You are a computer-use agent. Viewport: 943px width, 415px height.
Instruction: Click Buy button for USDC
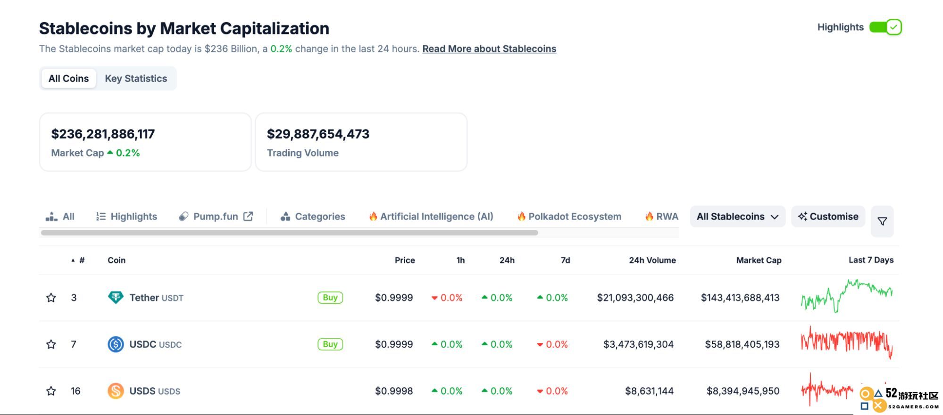pyautogui.click(x=330, y=344)
